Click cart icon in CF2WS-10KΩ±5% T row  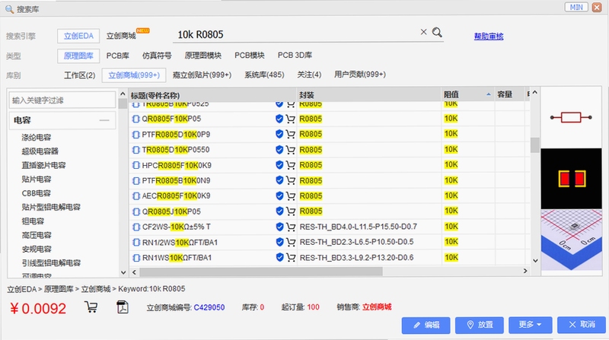[x=290, y=227]
